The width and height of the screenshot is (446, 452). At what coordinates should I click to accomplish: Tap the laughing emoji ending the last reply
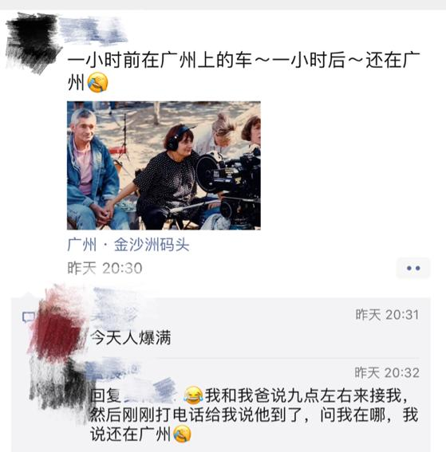[182, 434]
